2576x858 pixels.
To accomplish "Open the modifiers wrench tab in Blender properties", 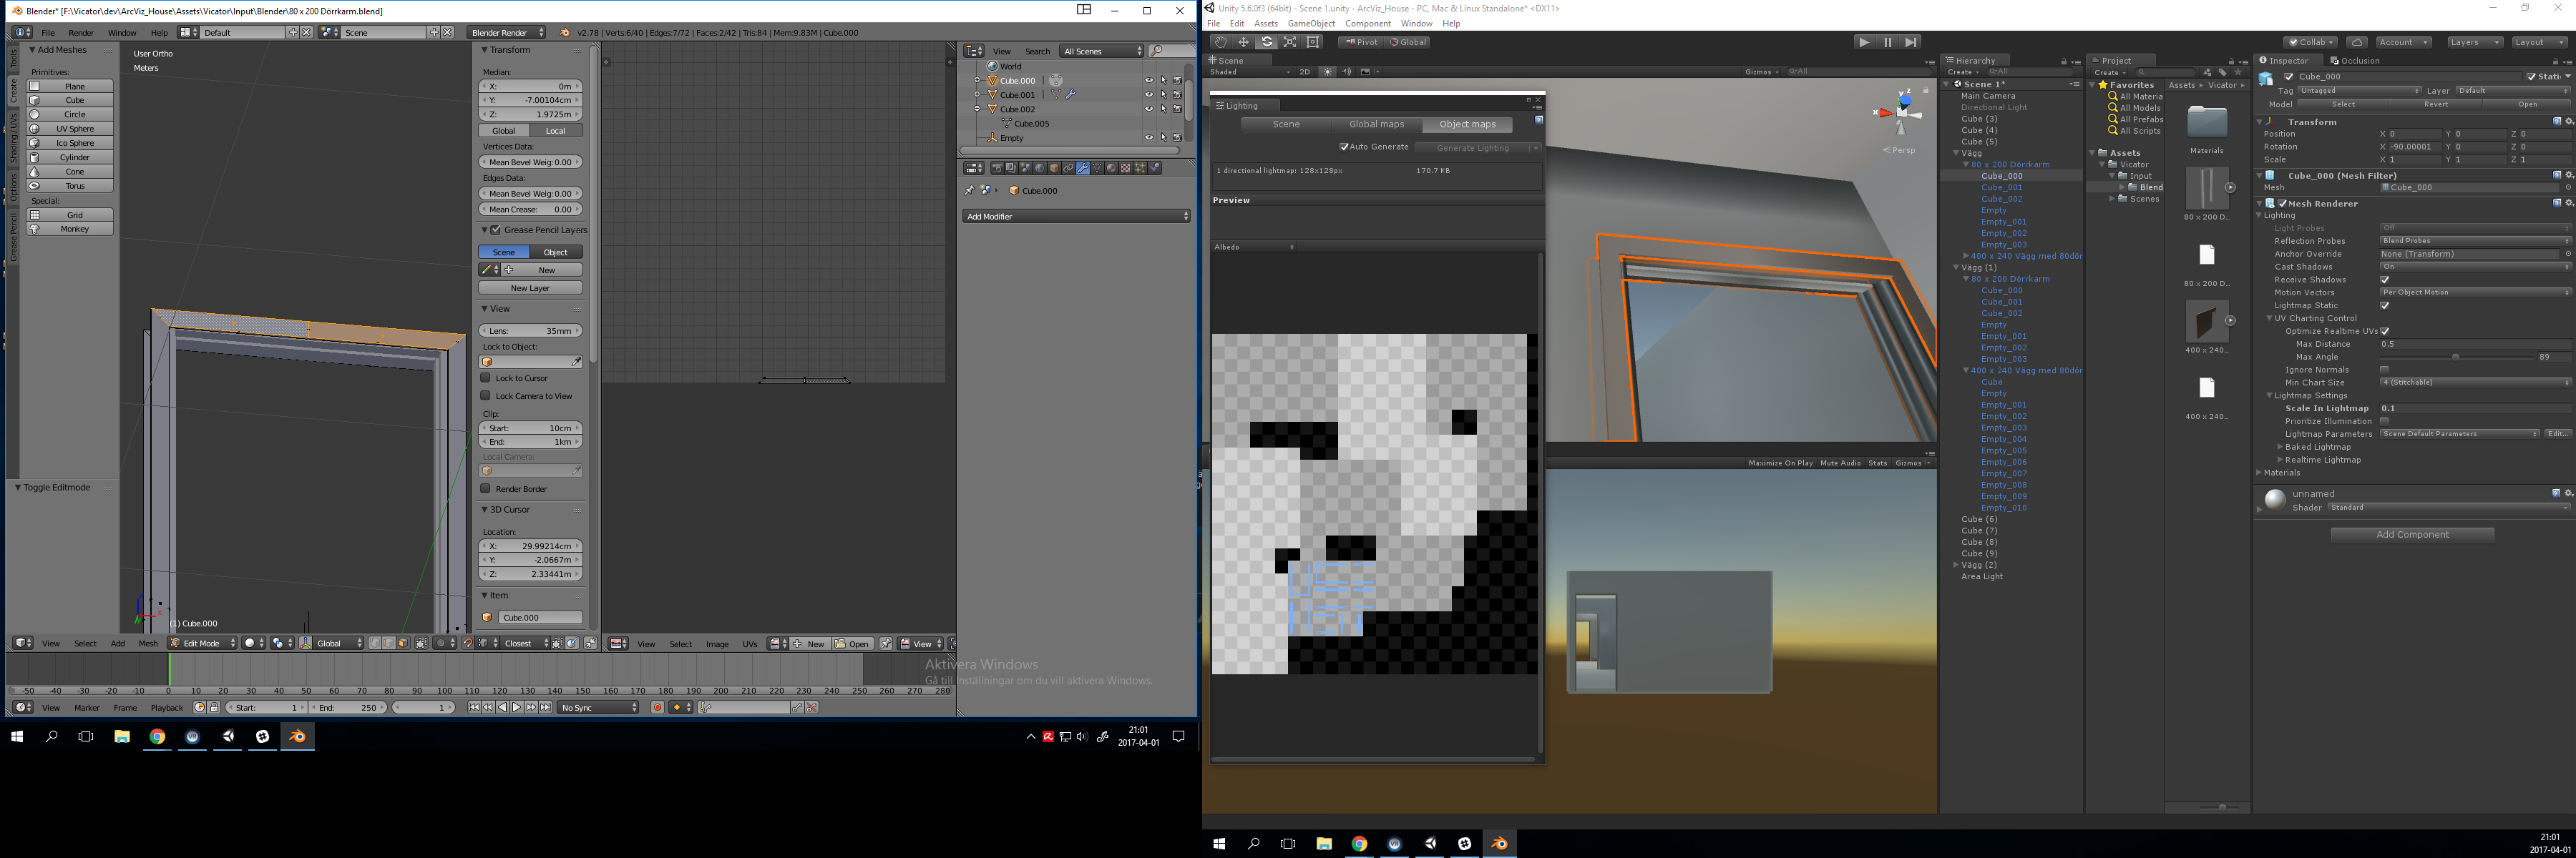I will click(1083, 168).
